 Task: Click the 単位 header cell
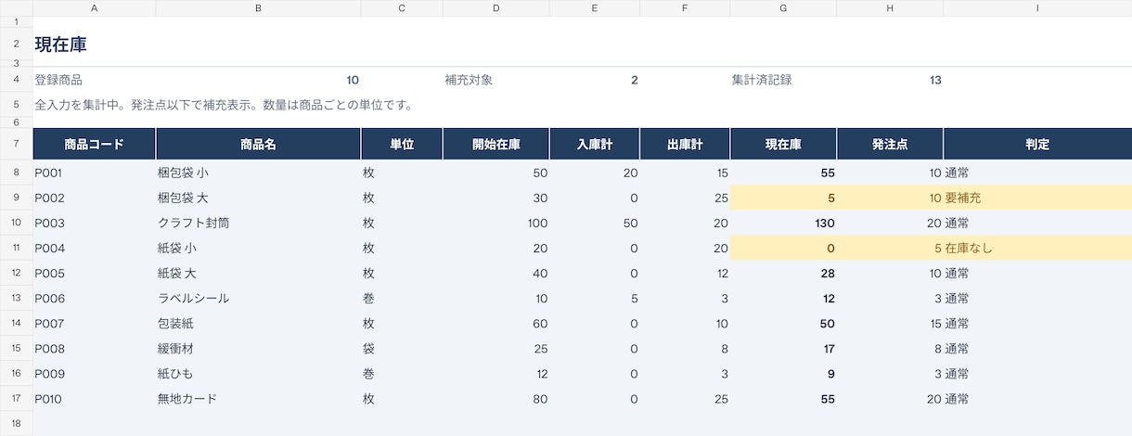402,145
